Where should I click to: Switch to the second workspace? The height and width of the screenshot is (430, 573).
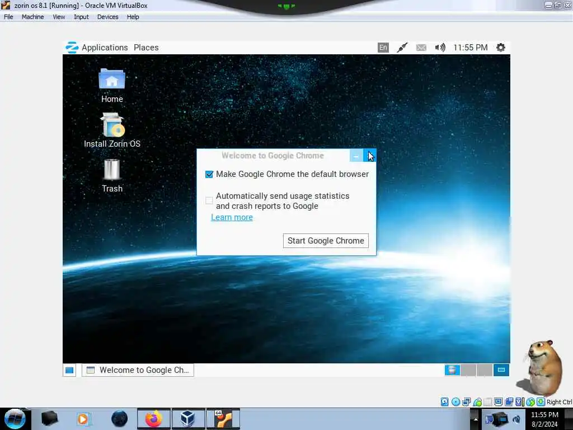[468, 370]
